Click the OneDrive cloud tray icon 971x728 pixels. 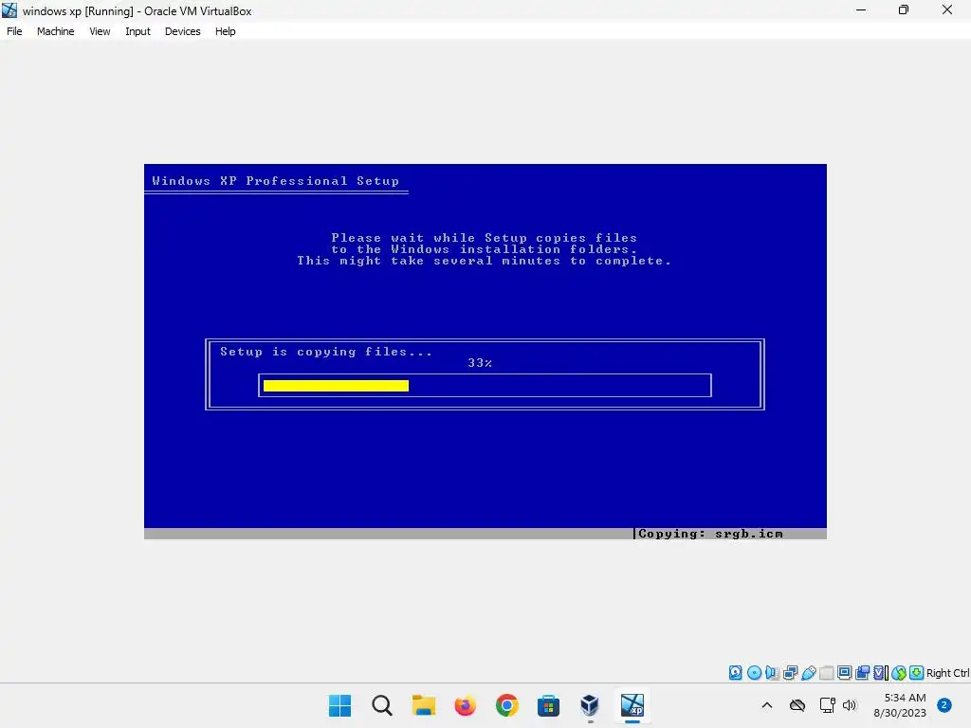point(797,705)
